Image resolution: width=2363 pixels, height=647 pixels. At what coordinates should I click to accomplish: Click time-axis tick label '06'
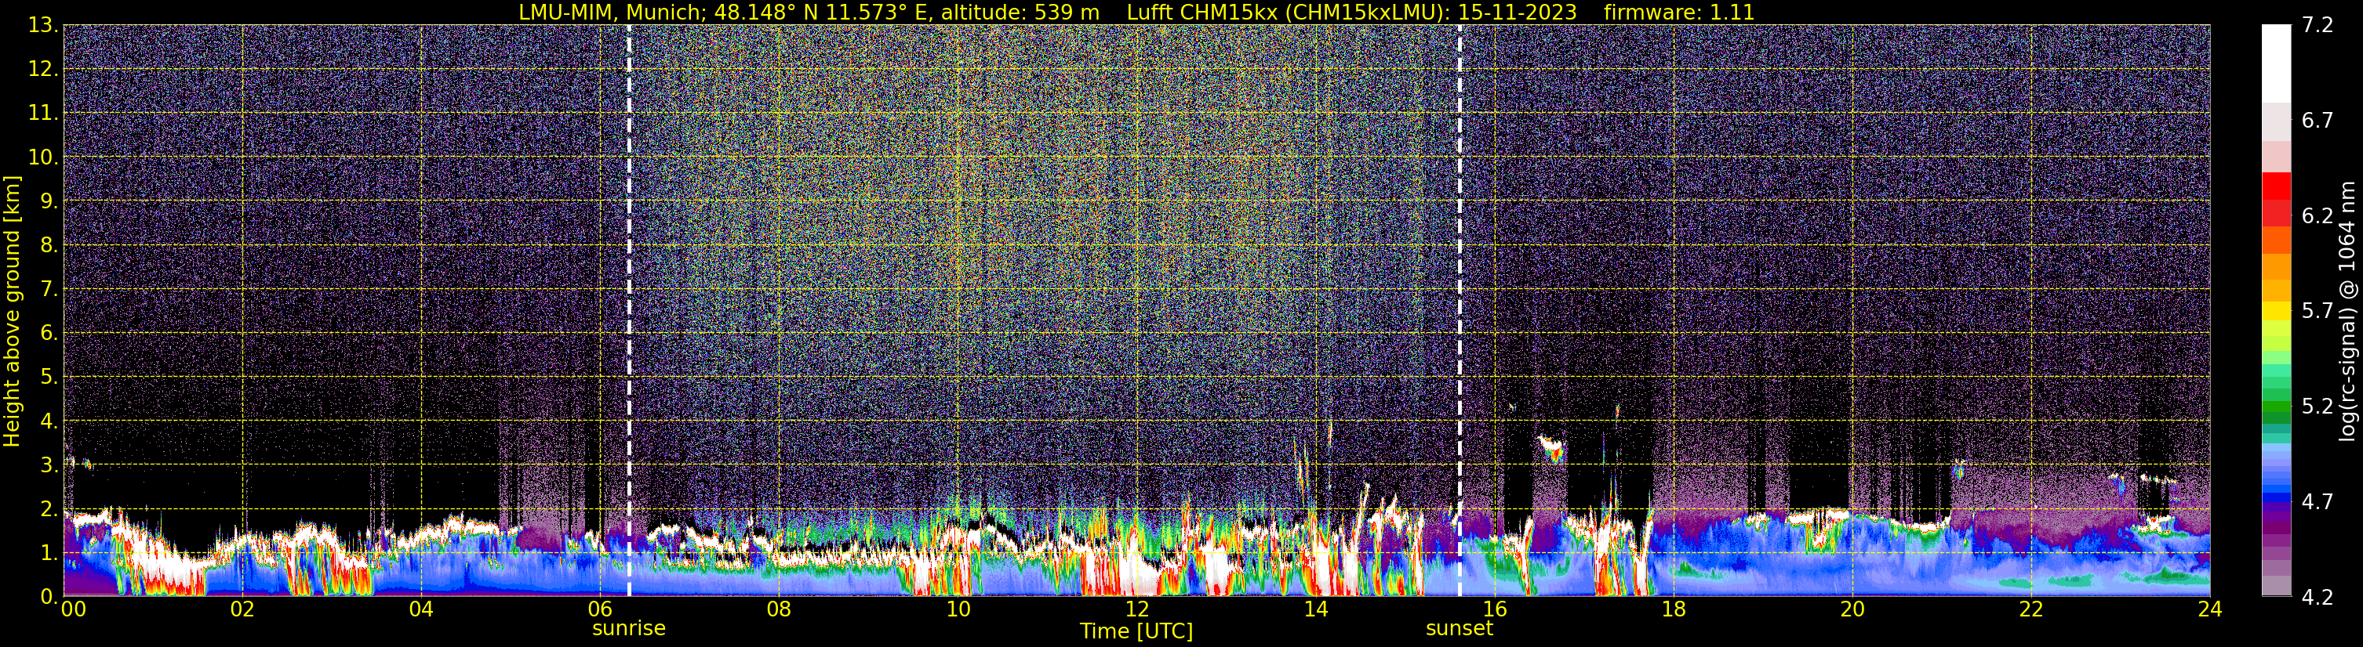(600, 609)
